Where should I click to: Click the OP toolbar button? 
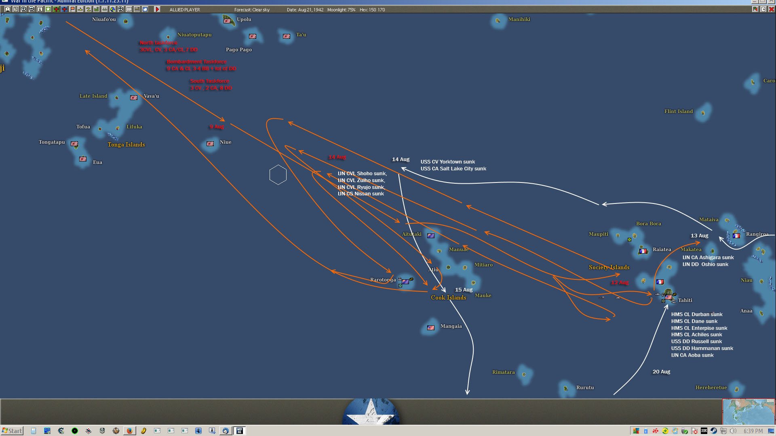coord(129,9)
